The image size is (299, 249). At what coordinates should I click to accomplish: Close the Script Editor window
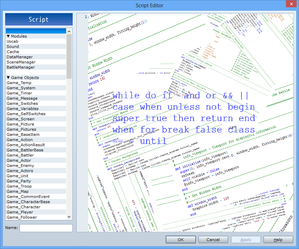pyautogui.click(x=291, y=4)
